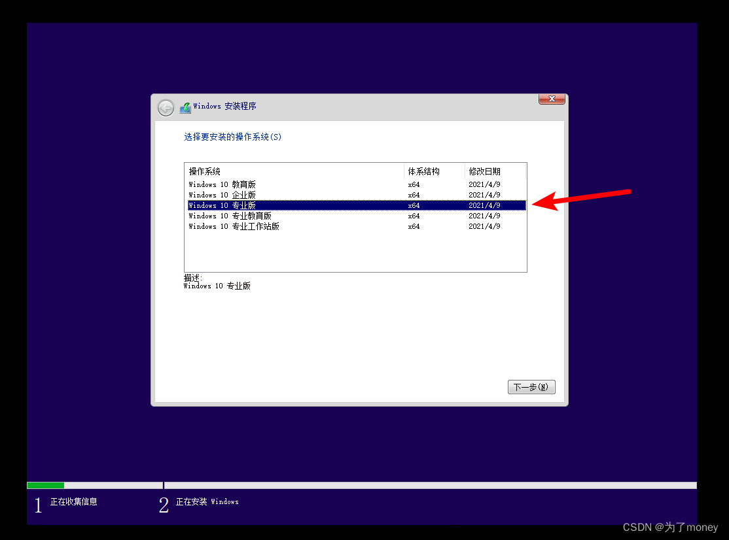Click step 2 正在安装 Windows label

207,501
